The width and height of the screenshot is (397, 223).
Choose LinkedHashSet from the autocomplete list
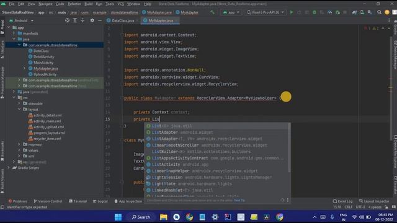coord(216,190)
